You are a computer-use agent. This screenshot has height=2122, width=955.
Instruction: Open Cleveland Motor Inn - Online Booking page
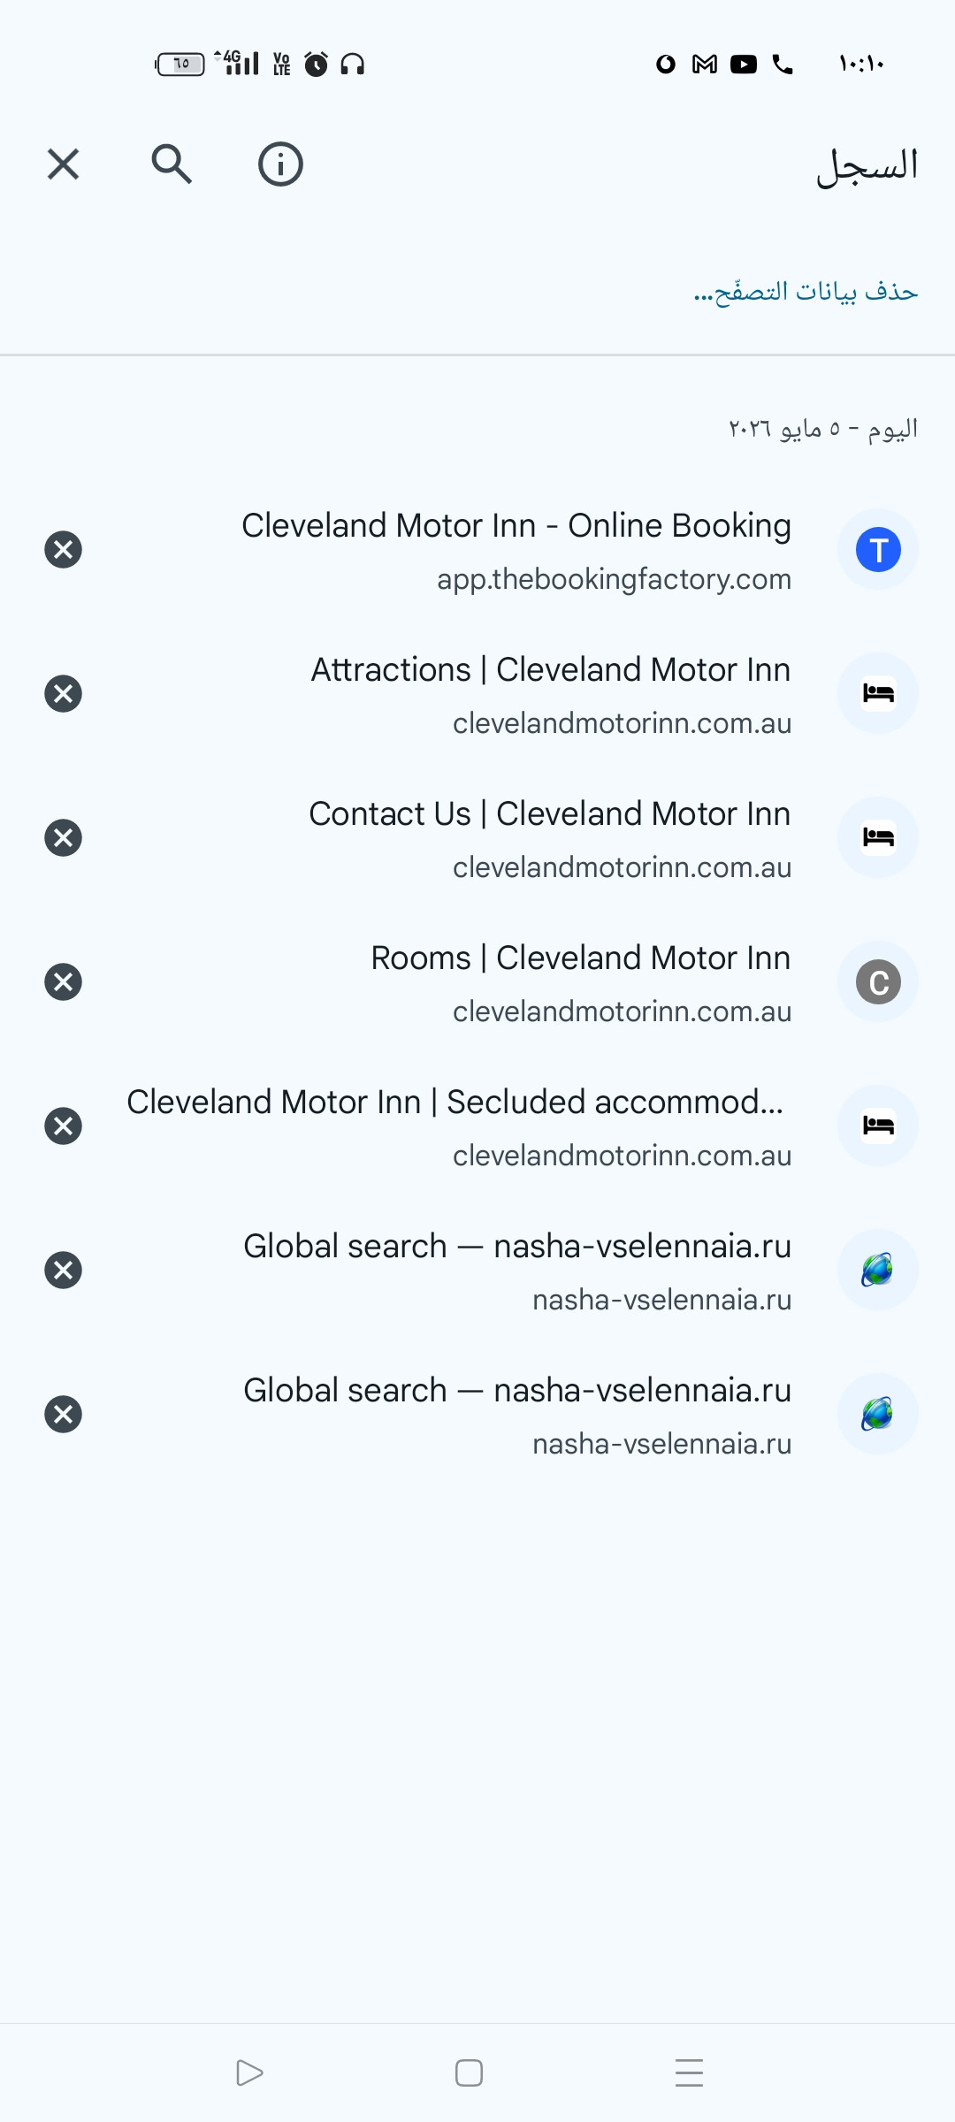516,550
